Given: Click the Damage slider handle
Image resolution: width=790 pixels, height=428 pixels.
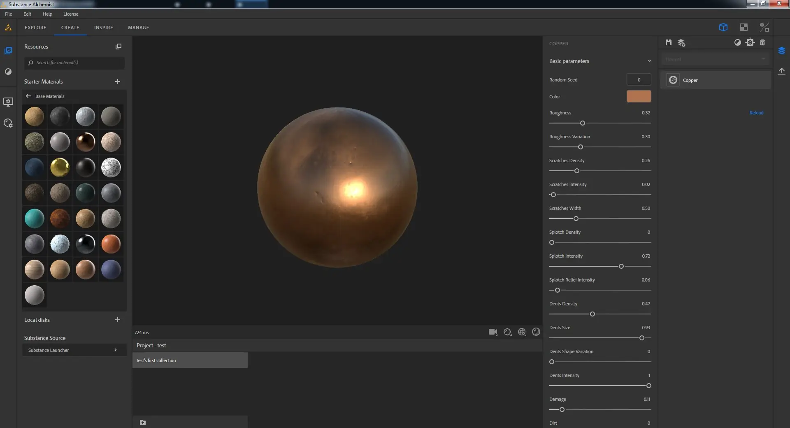Looking at the screenshot, I should point(562,409).
